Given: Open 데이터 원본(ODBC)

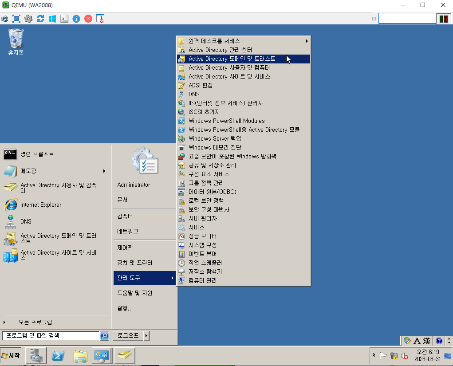Looking at the screenshot, I should 244,192.
